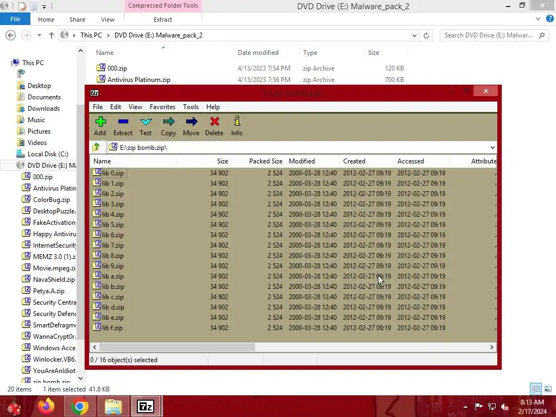Open the 7-Zip Edit menu
The height and width of the screenshot is (417, 556).
point(116,107)
